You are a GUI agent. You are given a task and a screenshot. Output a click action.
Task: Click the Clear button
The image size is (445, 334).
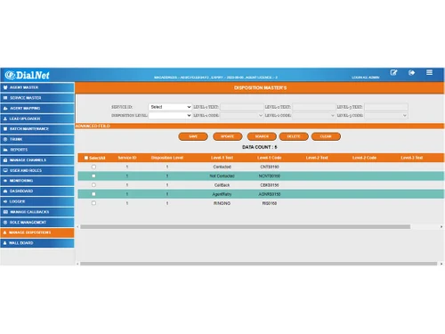click(326, 136)
